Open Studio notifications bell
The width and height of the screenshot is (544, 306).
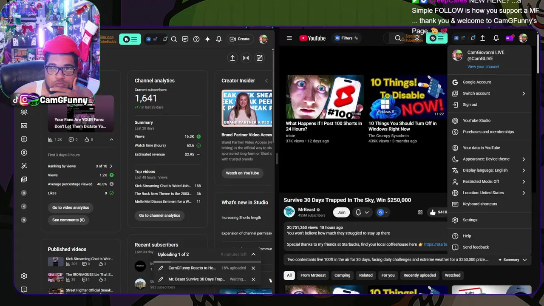point(218,39)
